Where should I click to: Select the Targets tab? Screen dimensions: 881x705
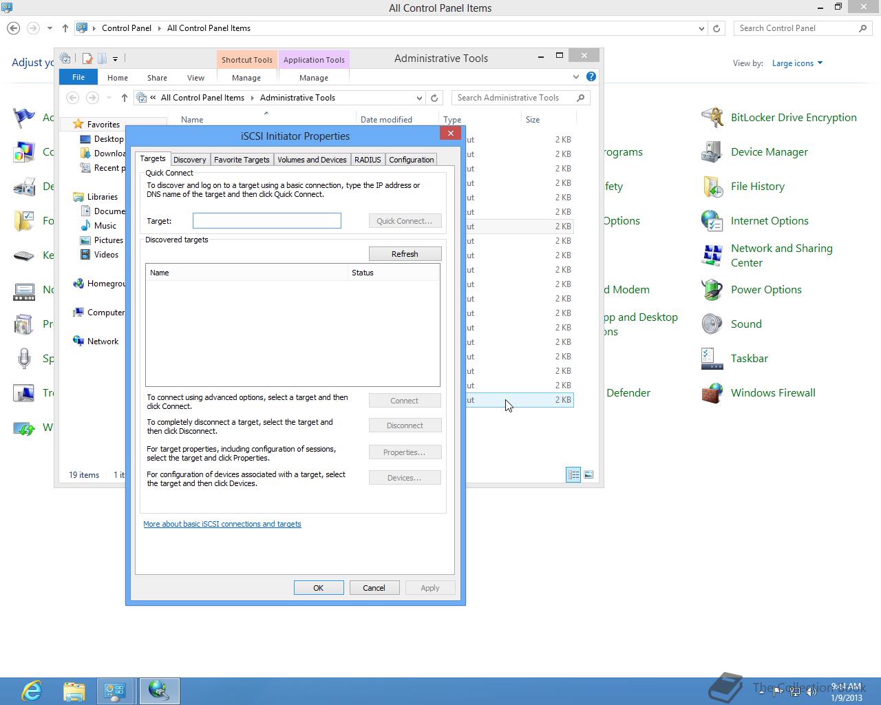(x=153, y=158)
